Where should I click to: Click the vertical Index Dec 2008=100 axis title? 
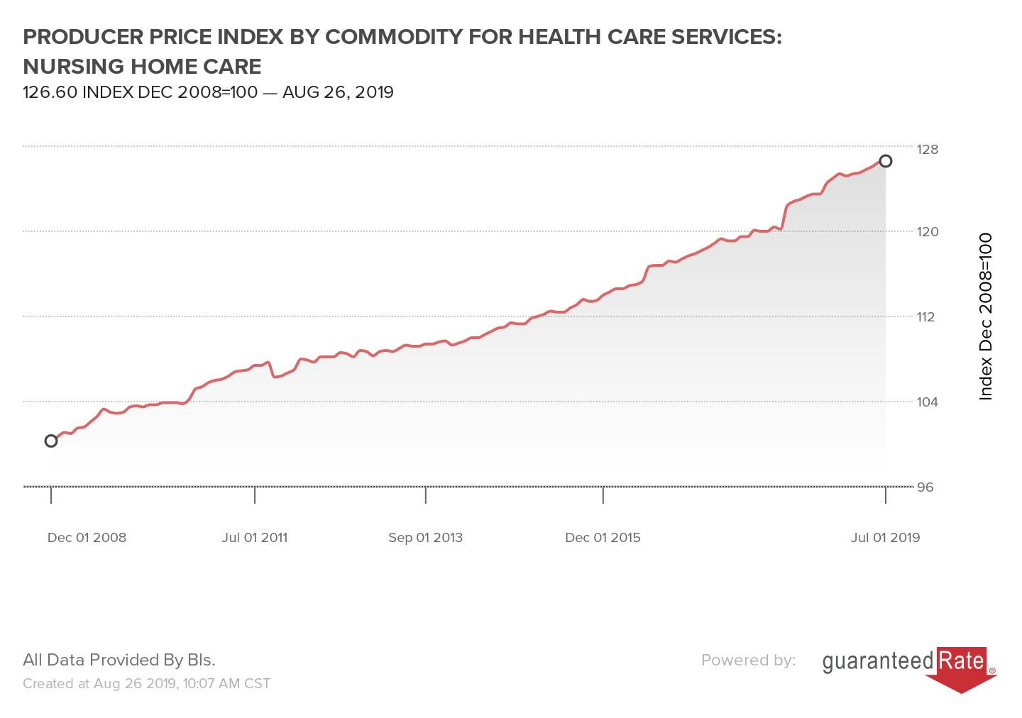click(x=986, y=316)
